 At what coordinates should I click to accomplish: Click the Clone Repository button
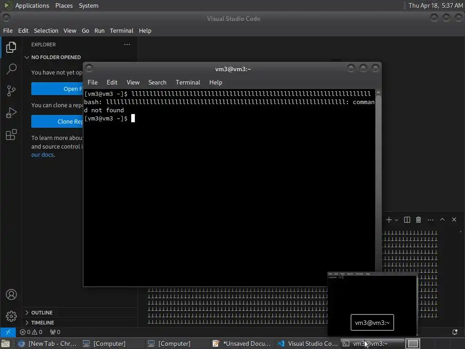point(57,121)
